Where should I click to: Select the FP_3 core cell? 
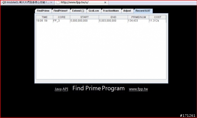[62, 21]
